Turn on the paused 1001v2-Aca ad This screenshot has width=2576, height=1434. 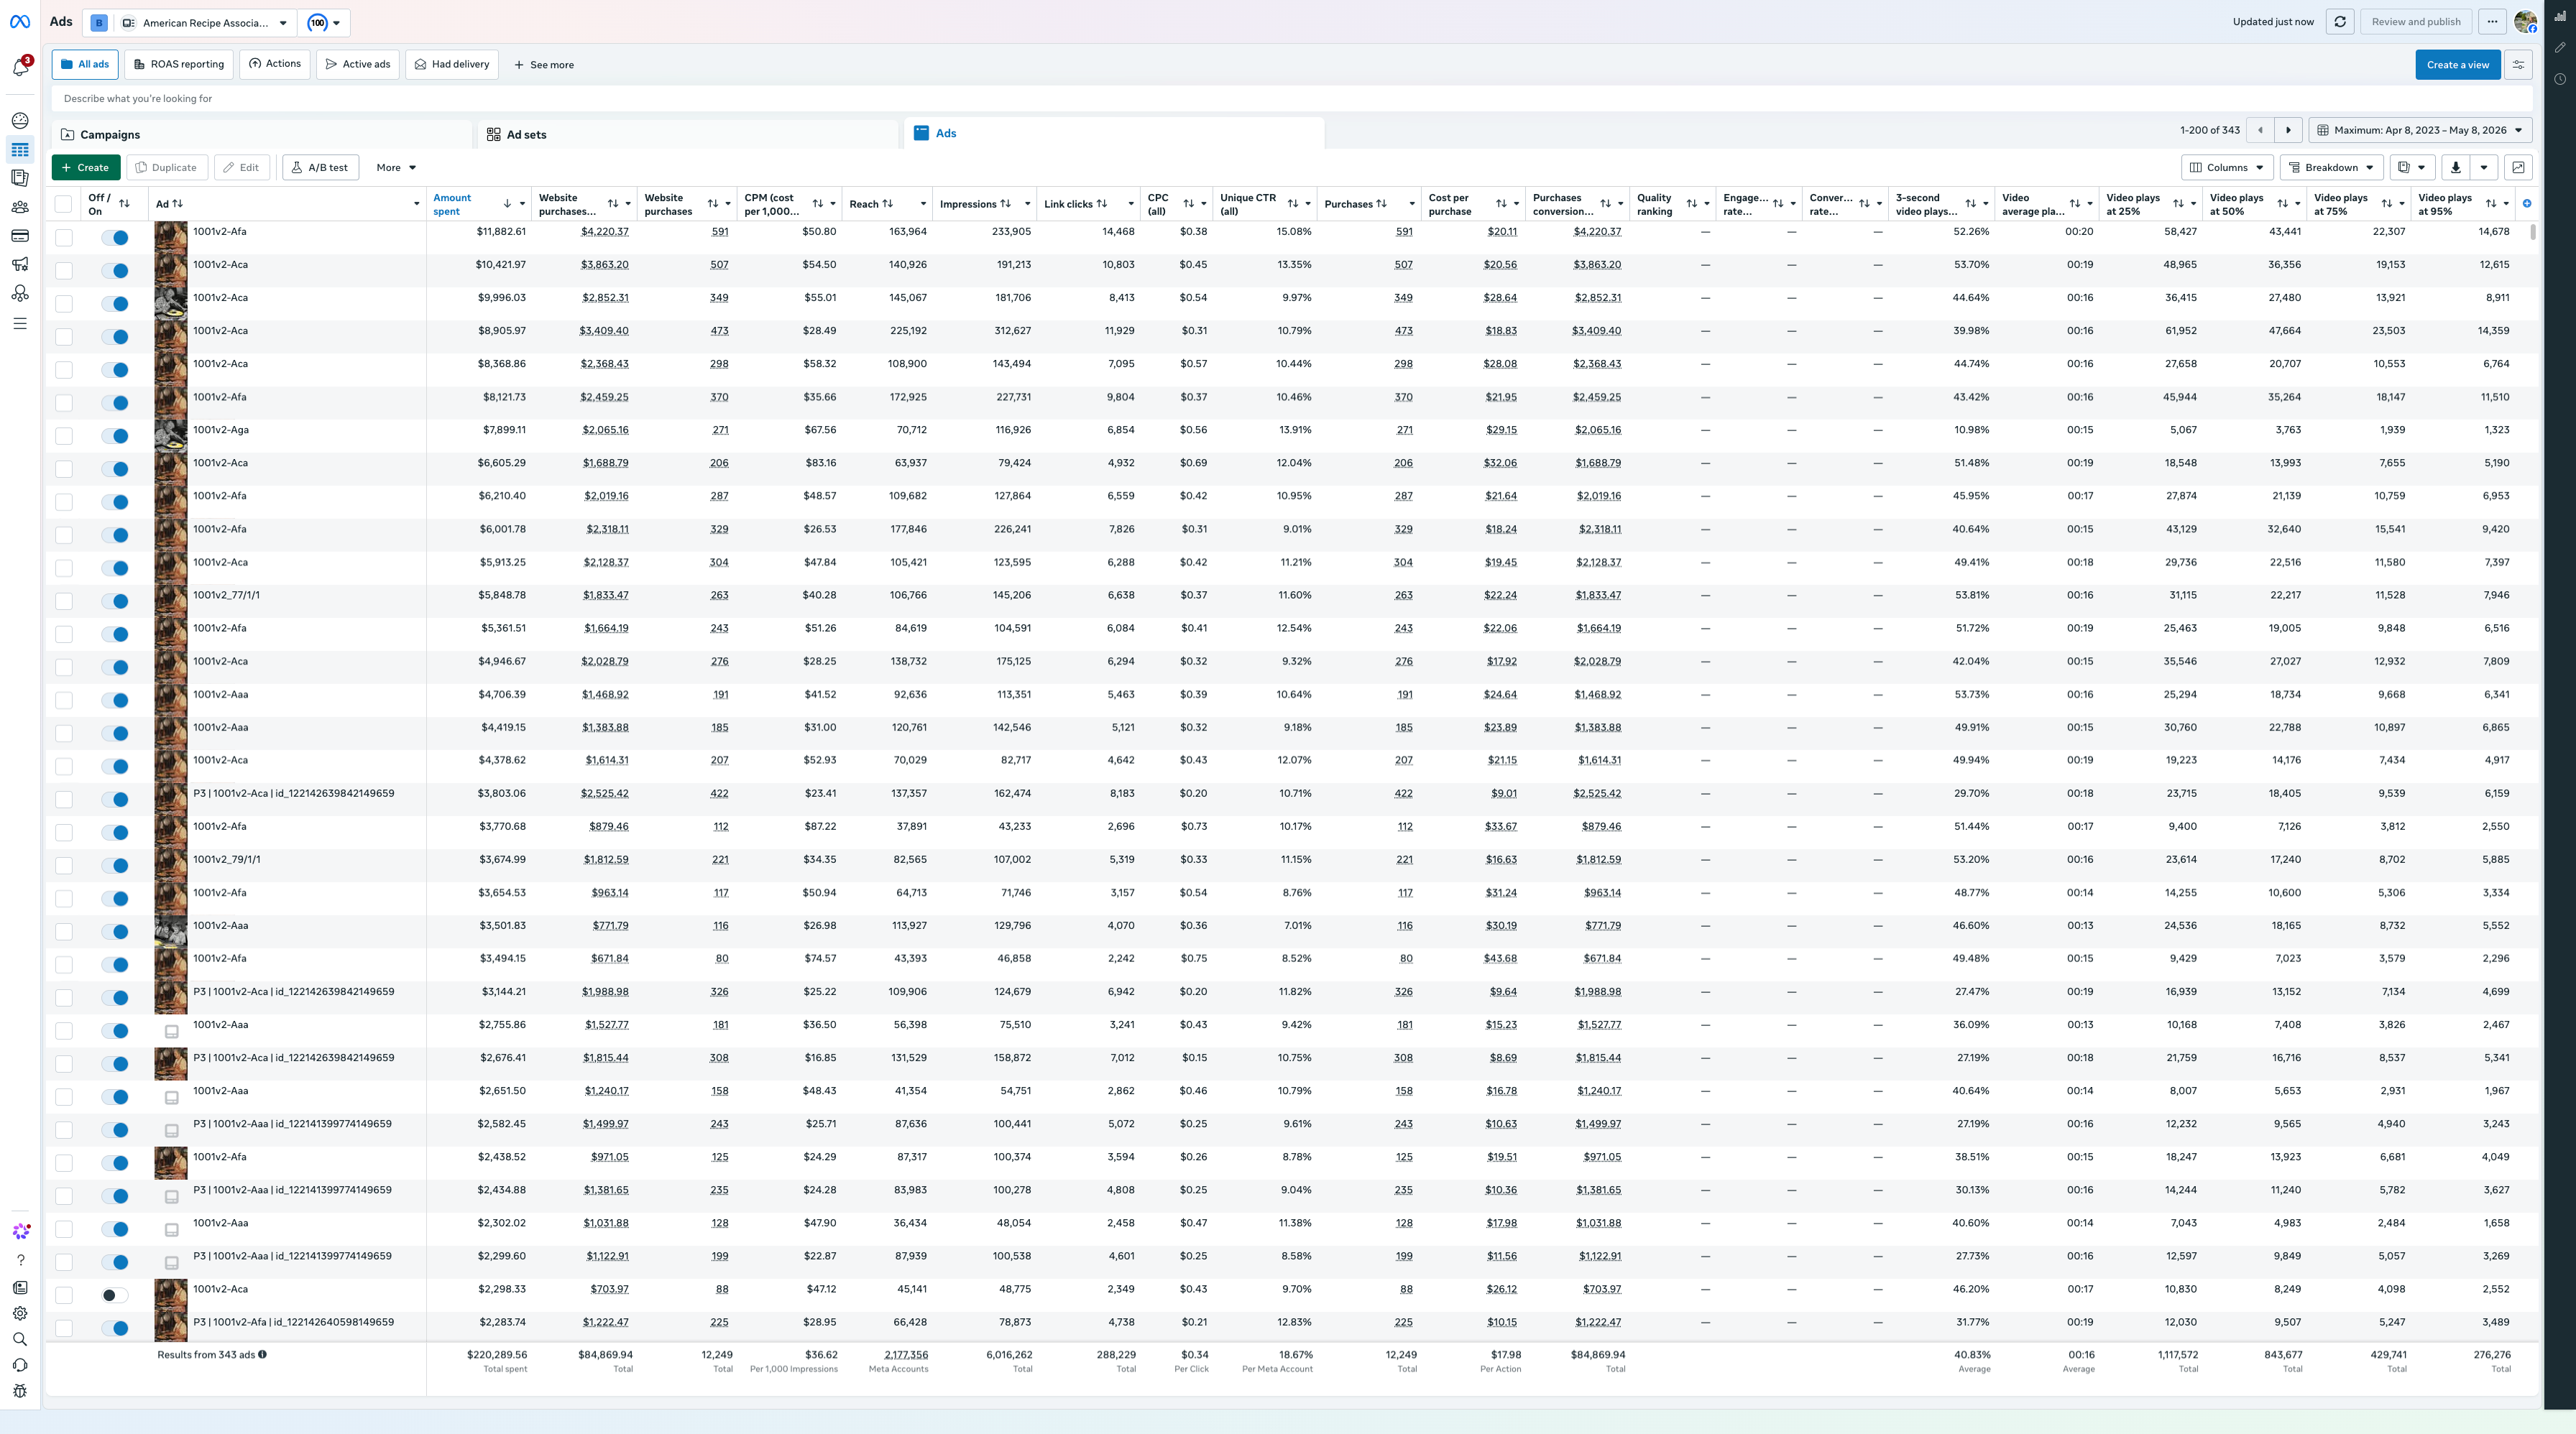(115, 1295)
